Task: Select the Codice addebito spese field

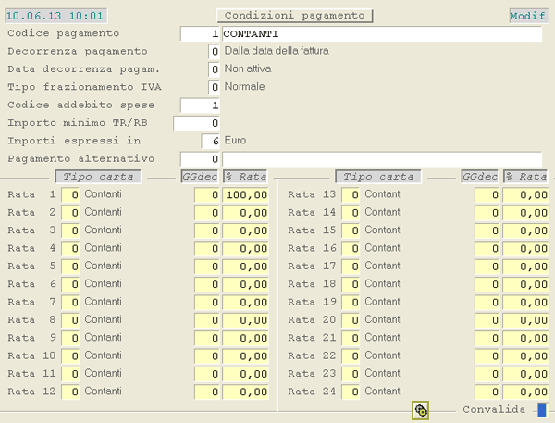Action: [201, 105]
